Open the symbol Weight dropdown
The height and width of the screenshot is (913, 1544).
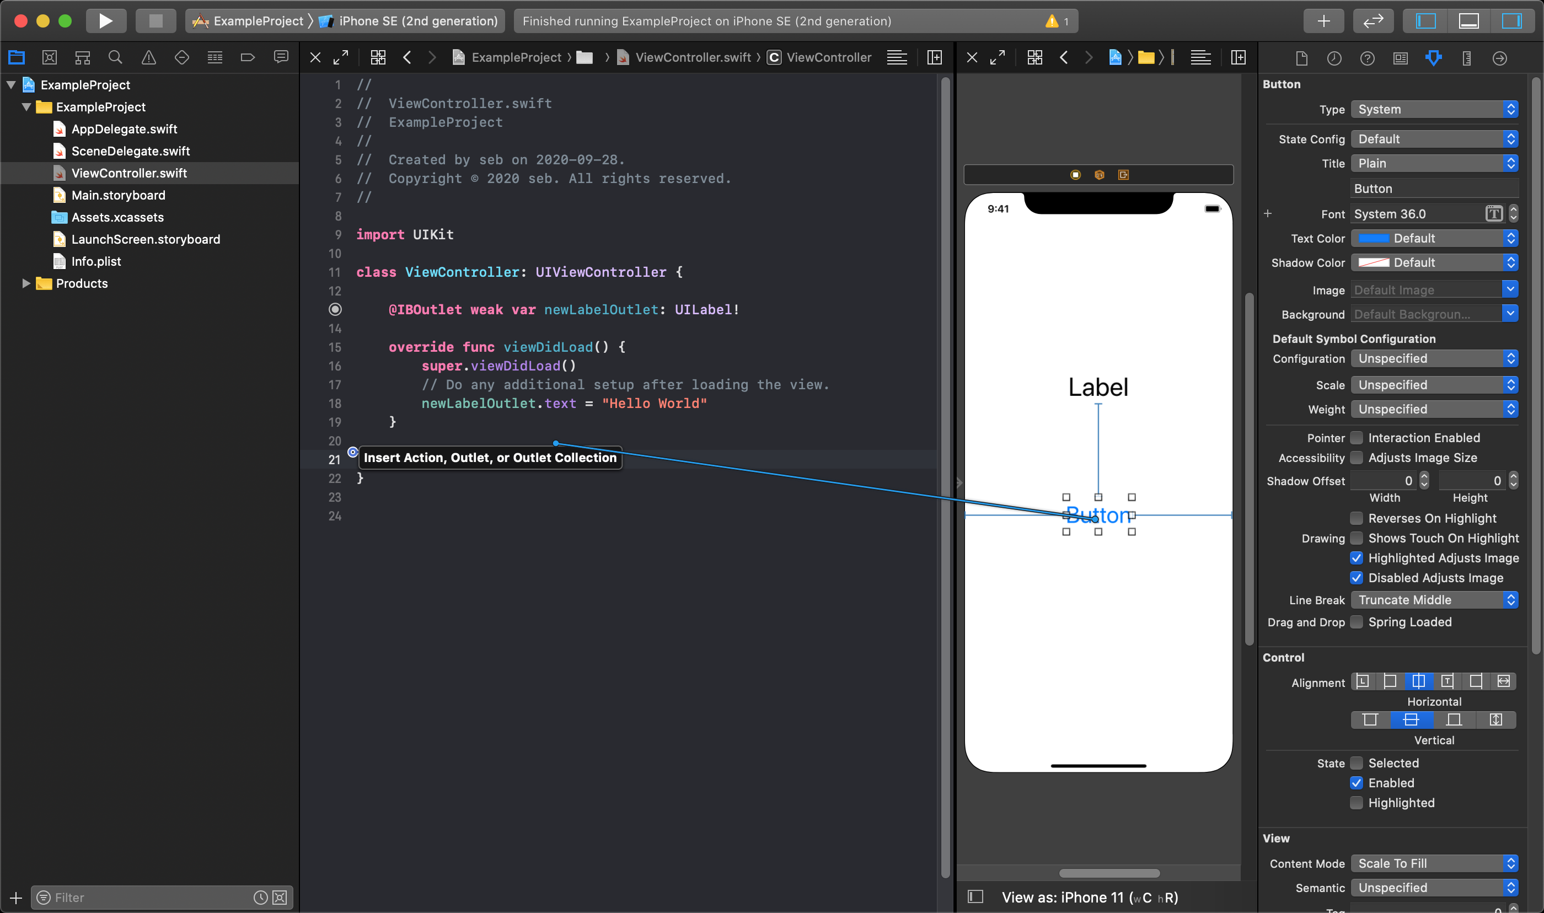click(1434, 409)
